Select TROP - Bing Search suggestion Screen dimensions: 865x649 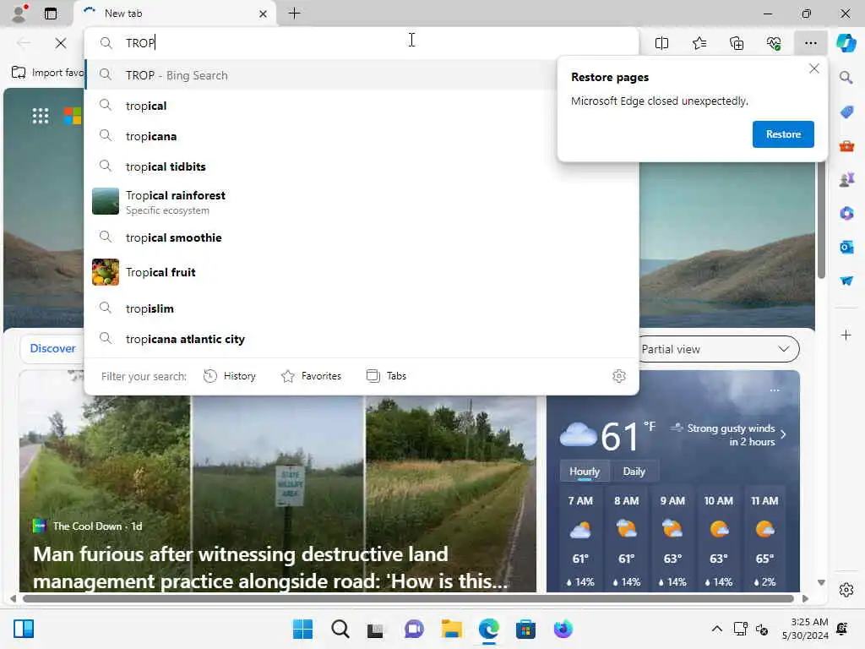coord(322,75)
